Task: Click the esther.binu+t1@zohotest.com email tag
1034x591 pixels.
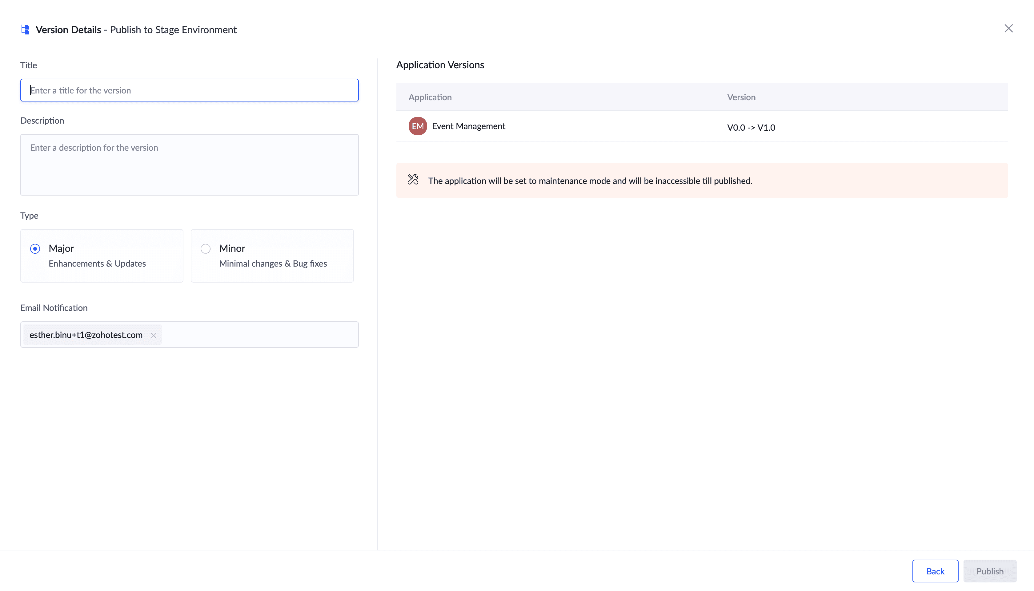Action: coord(86,335)
